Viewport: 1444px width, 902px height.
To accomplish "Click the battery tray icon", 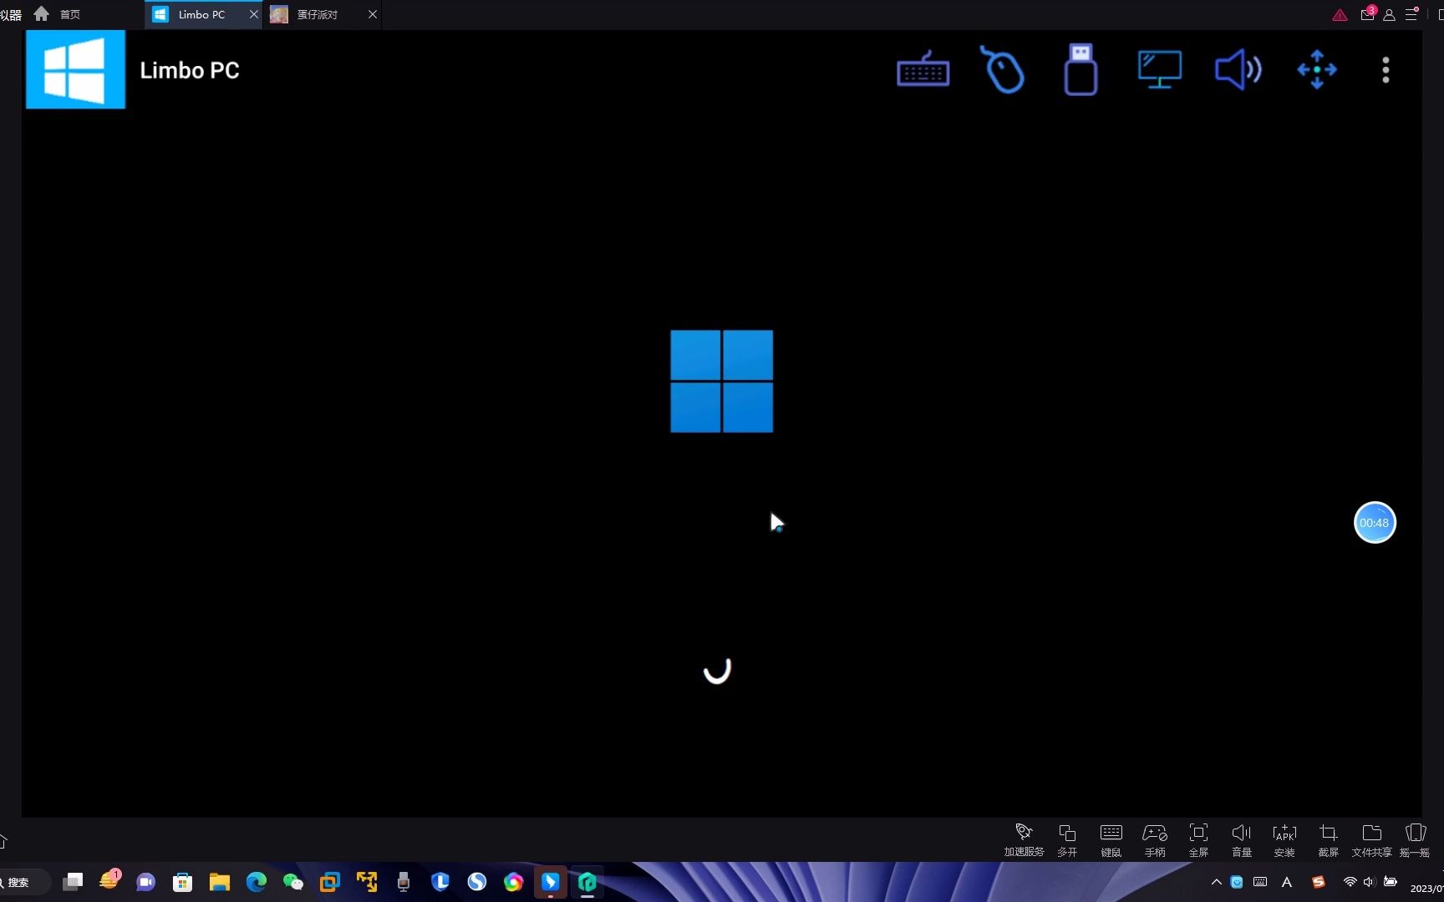I will click(1391, 882).
